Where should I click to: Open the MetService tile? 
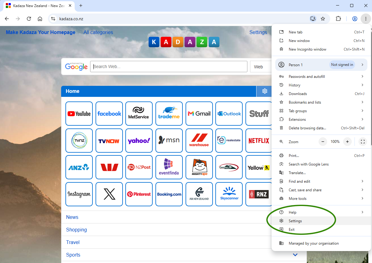[139, 114]
